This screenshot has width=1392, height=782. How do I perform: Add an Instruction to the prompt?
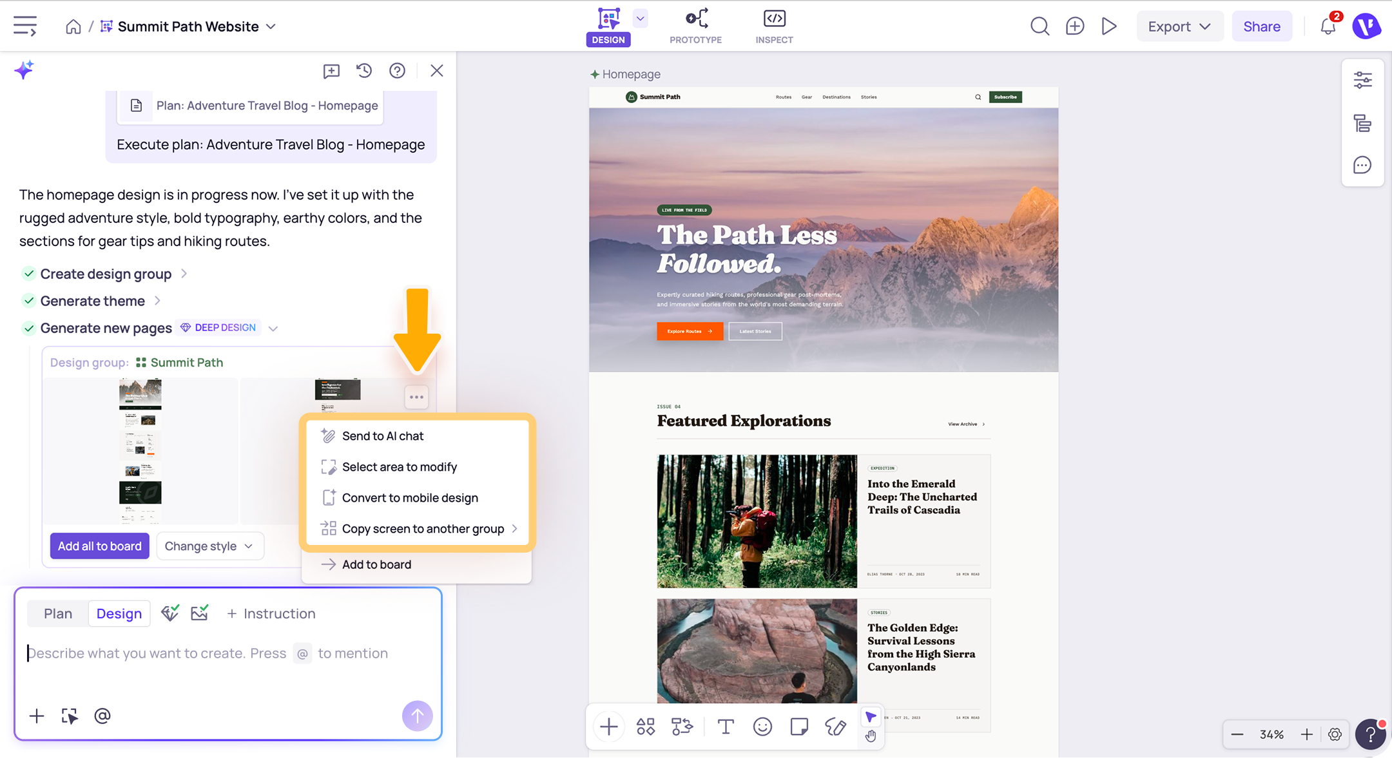tap(271, 614)
